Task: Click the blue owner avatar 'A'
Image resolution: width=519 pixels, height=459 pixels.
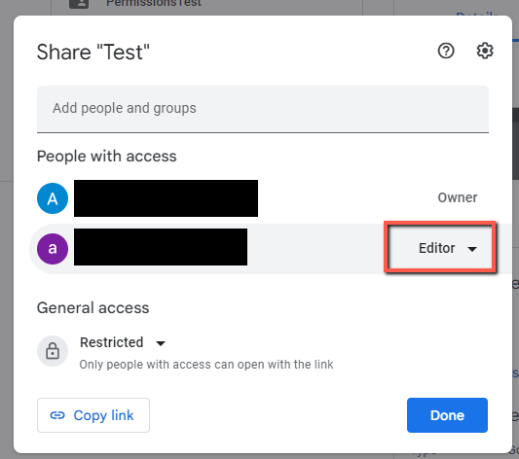Action: click(x=53, y=198)
